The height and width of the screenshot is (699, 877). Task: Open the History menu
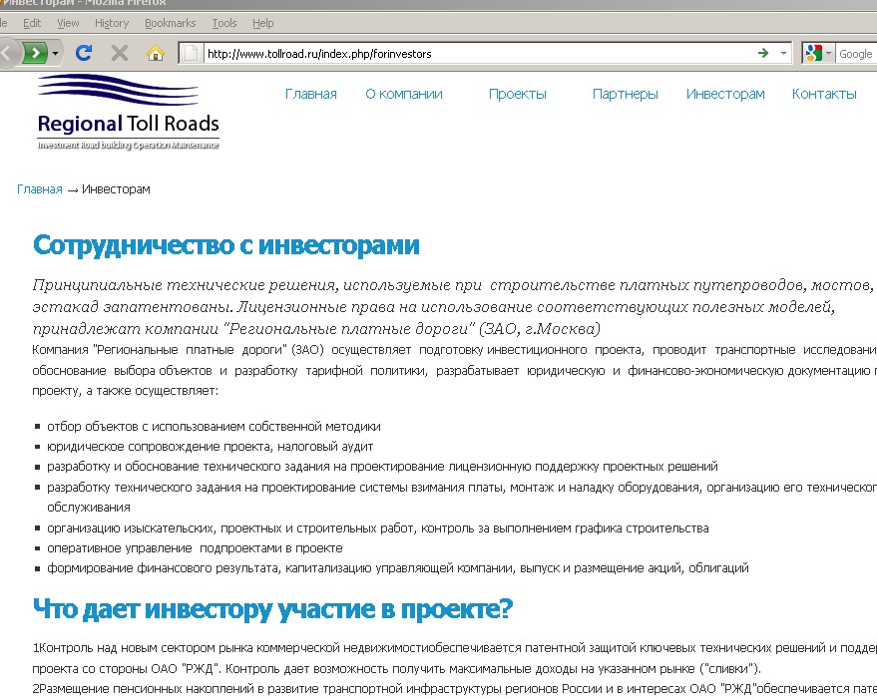point(112,23)
